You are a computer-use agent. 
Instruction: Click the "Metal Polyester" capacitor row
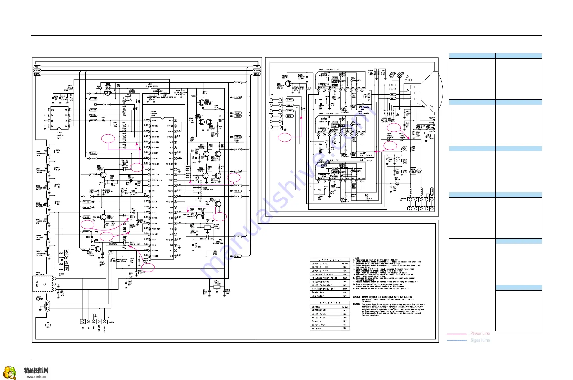point(330,285)
